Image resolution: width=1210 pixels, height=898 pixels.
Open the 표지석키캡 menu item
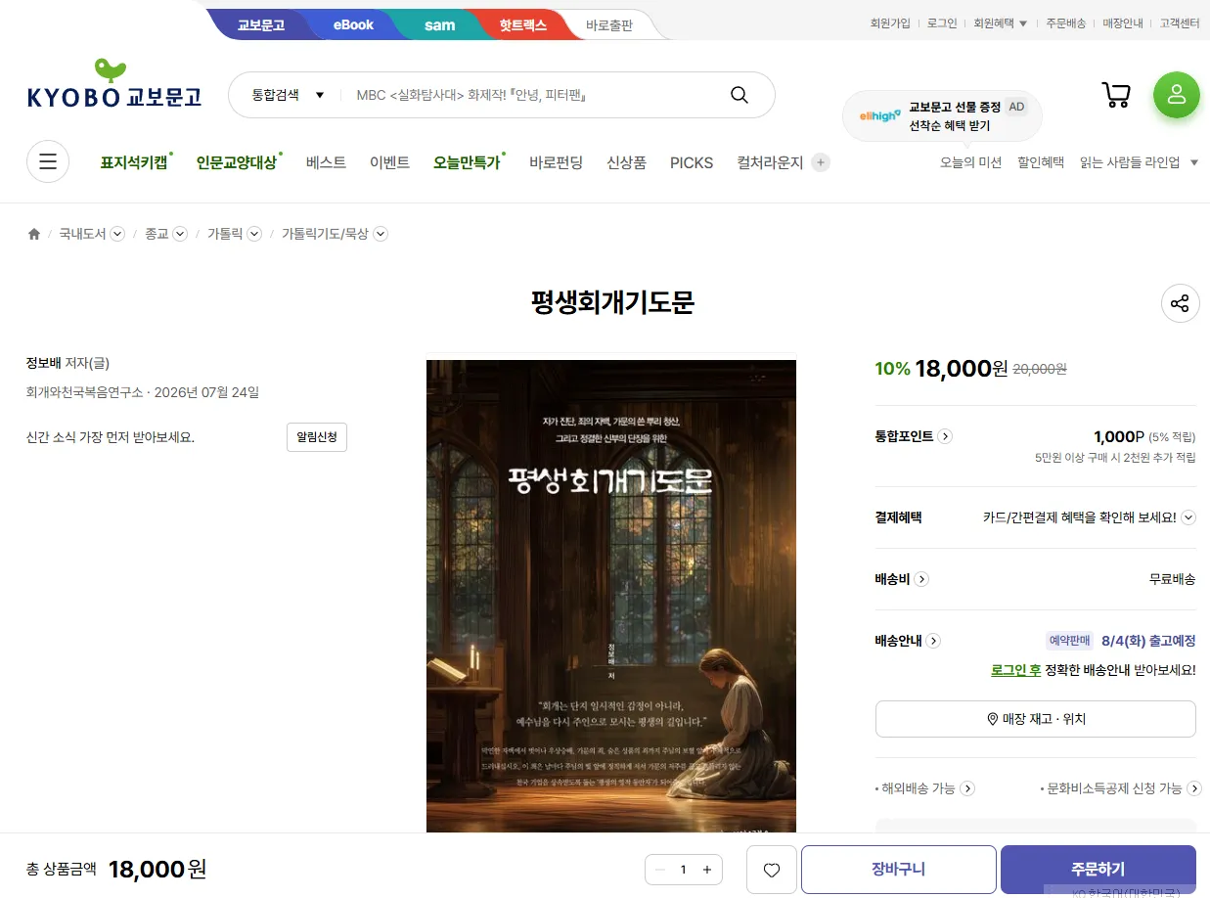click(134, 162)
